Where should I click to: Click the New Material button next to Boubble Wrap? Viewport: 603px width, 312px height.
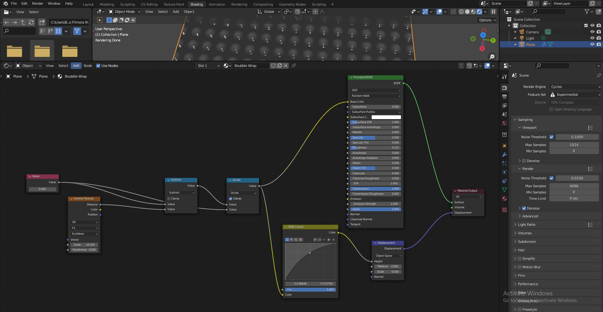point(279,66)
